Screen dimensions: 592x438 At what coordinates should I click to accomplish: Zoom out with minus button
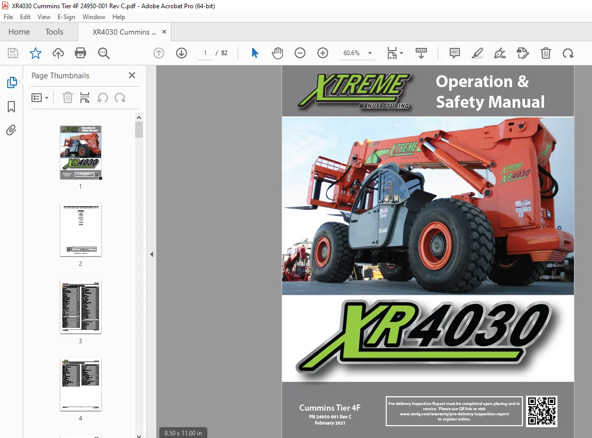coord(300,53)
